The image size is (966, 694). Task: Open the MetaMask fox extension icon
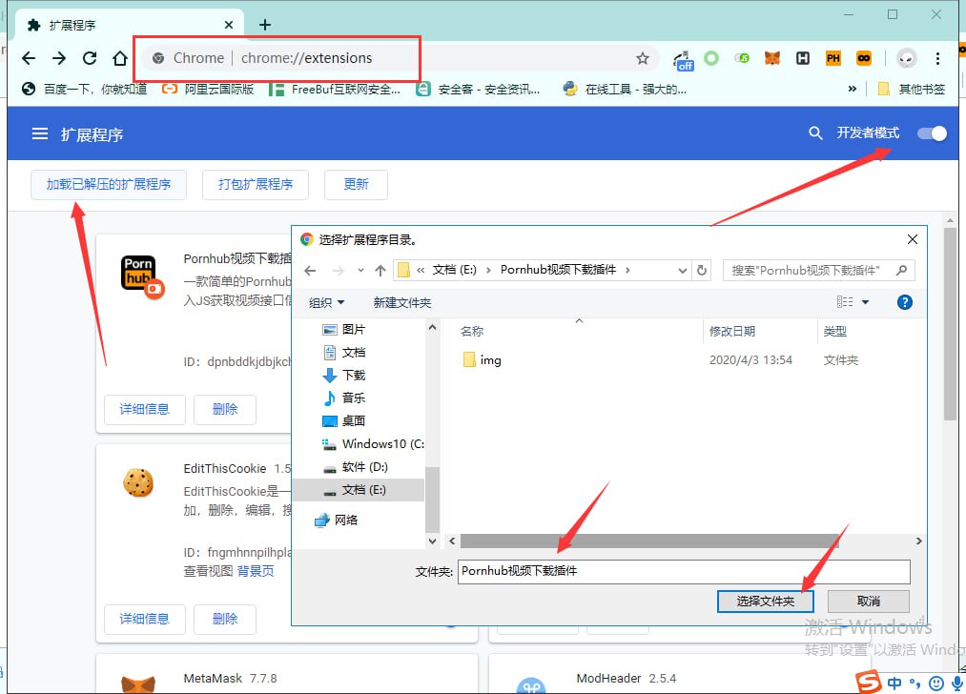(x=772, y=58)
